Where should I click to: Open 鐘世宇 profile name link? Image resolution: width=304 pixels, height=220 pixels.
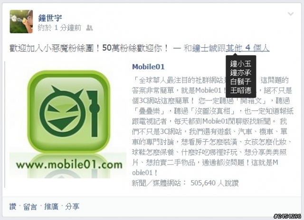click(x=50, y=18)
